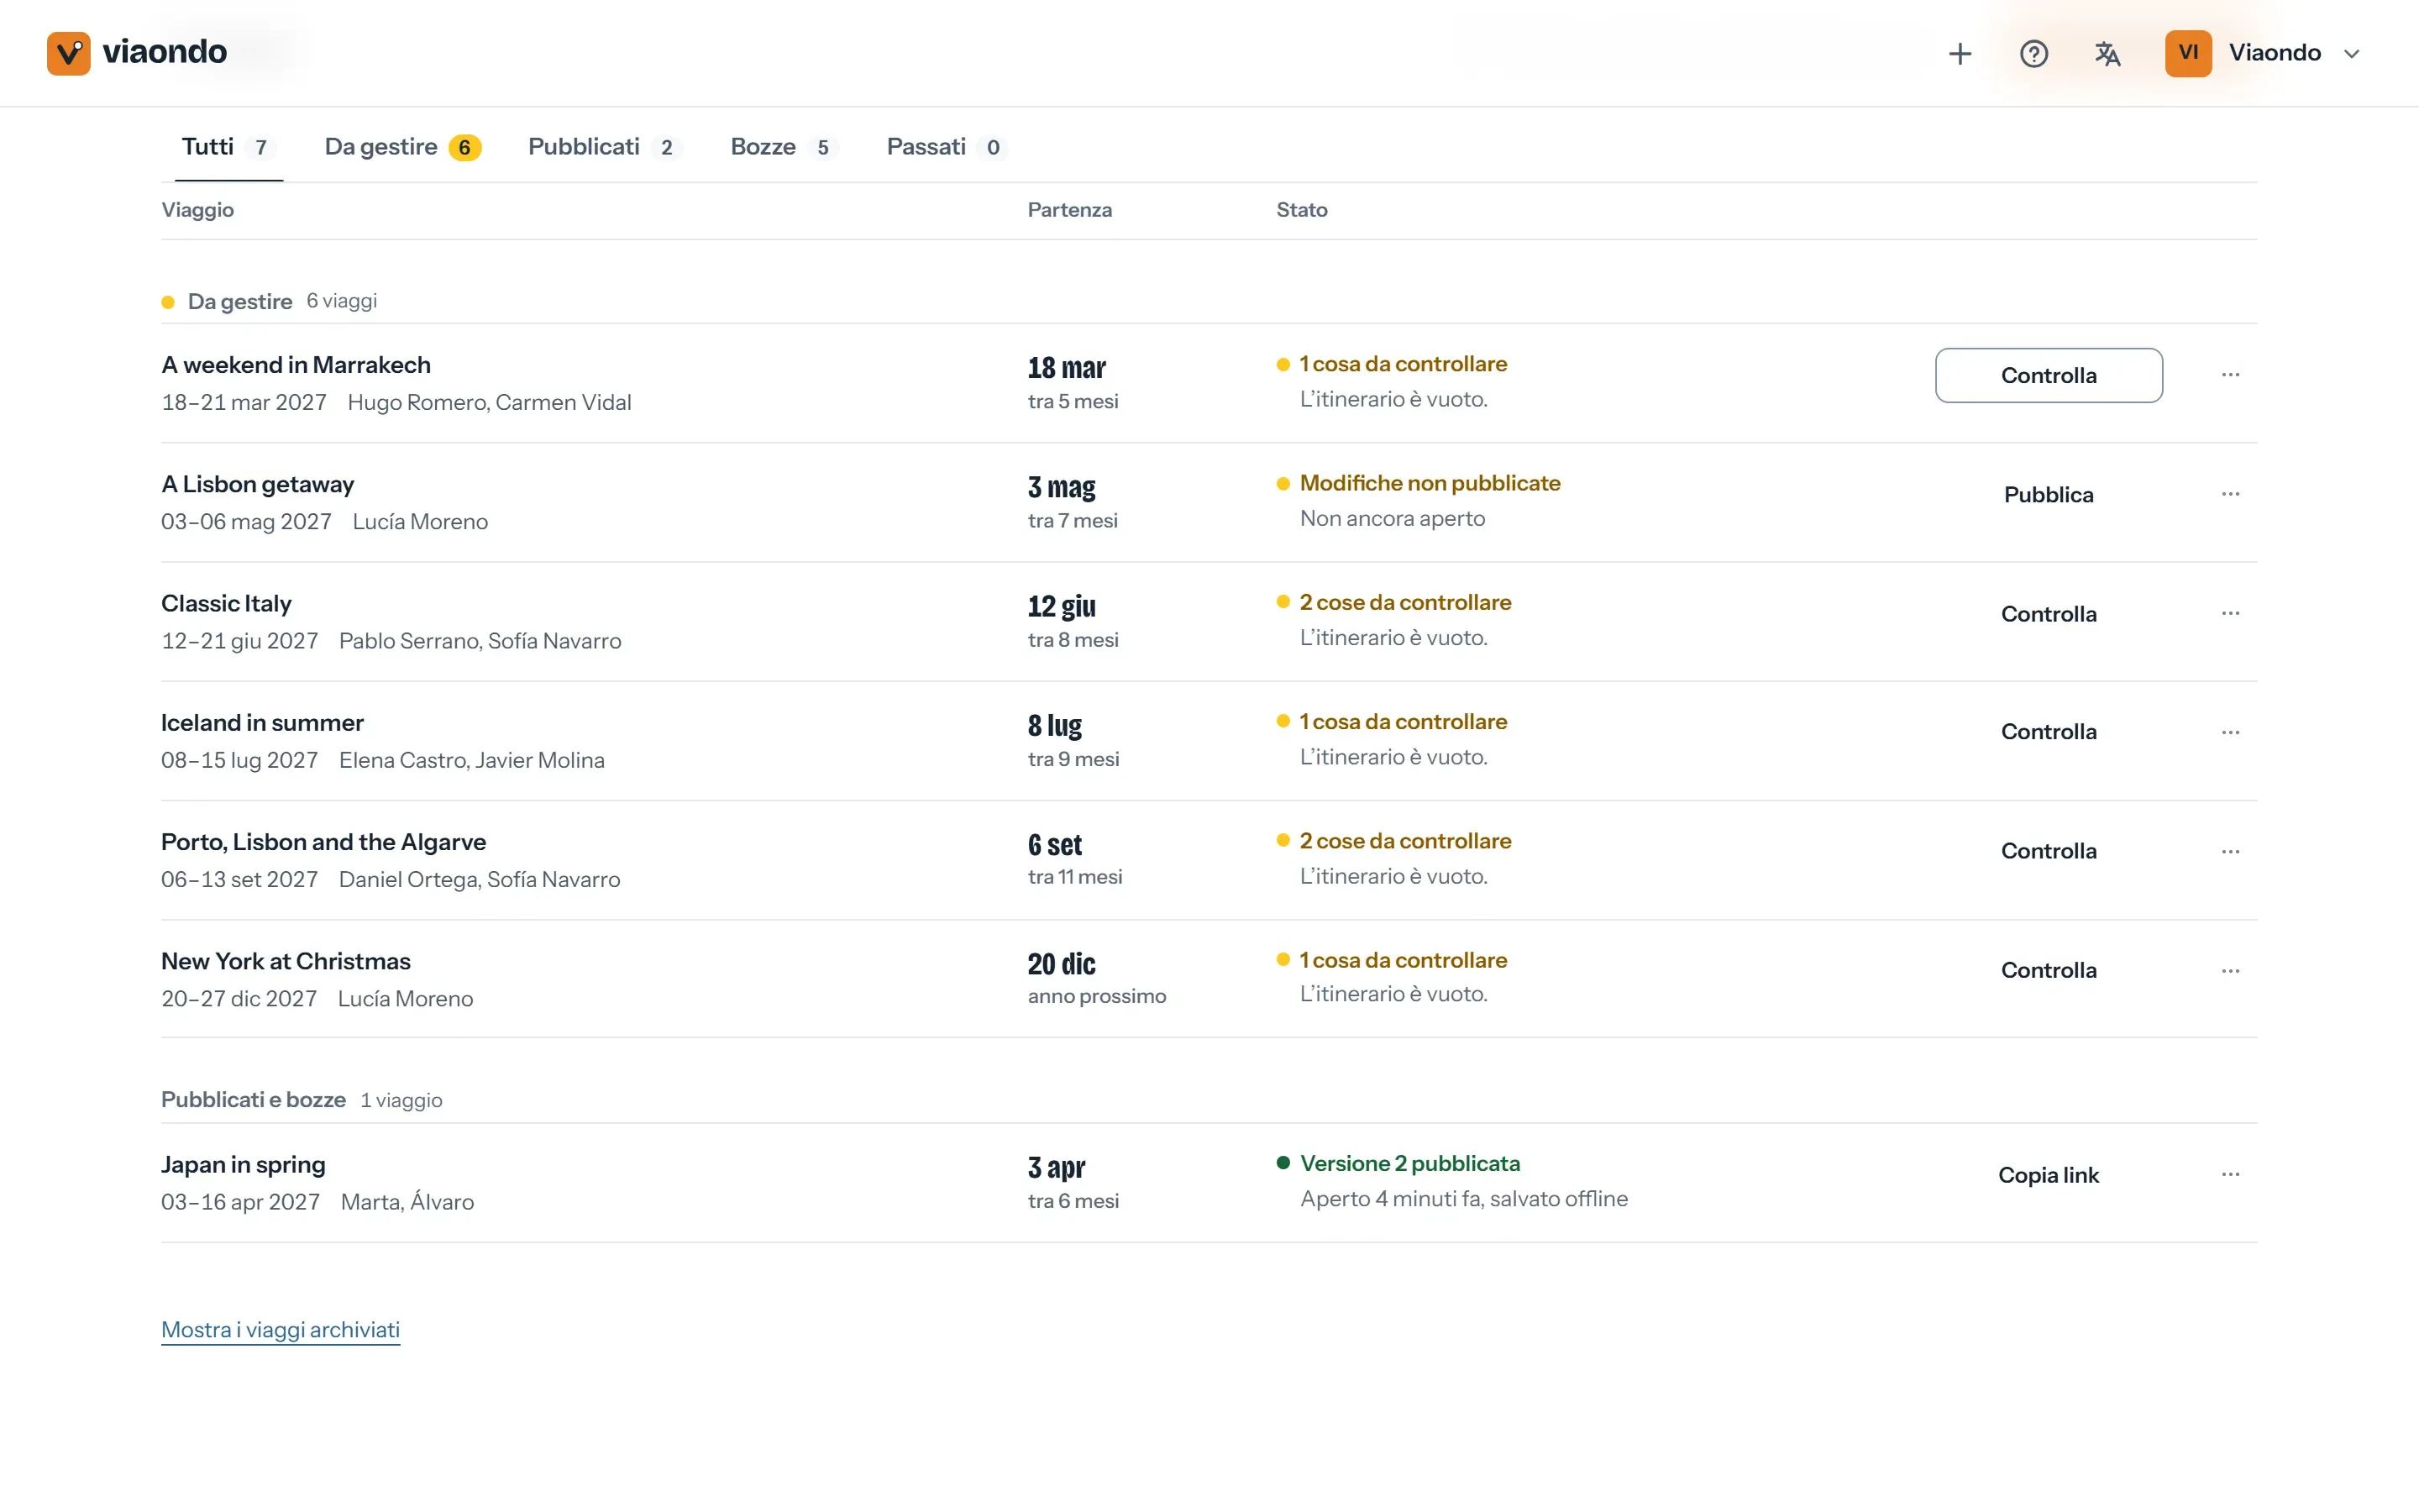This screenshot has height=1512, width=2419.
Task: Open the Japan in spring trip title
Action: pos(243,1165)
